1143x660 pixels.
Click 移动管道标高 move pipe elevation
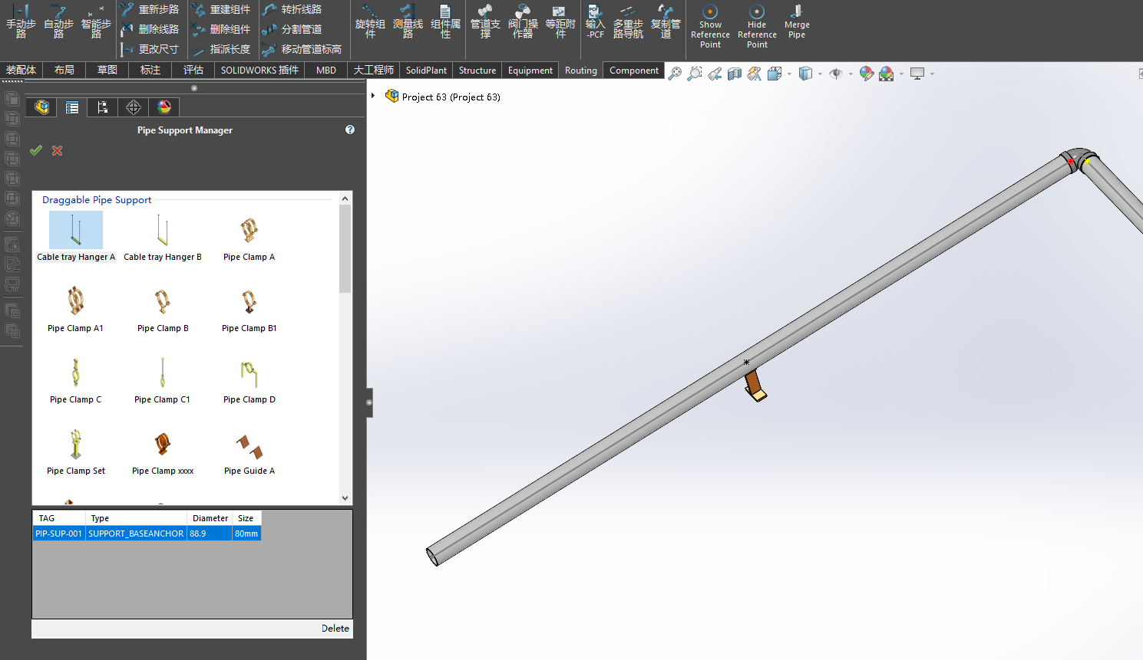[302, 49]
